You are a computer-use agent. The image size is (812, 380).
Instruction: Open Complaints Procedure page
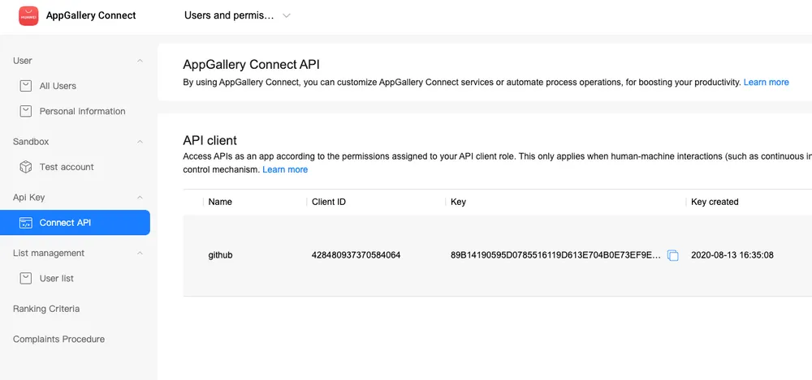pos(58,339)
